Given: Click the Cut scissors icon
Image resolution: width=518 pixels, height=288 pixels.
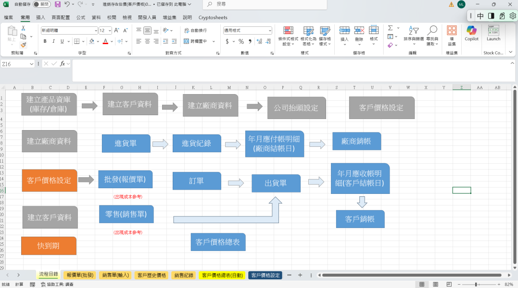Looking at the screenshot, I should 23,28.
